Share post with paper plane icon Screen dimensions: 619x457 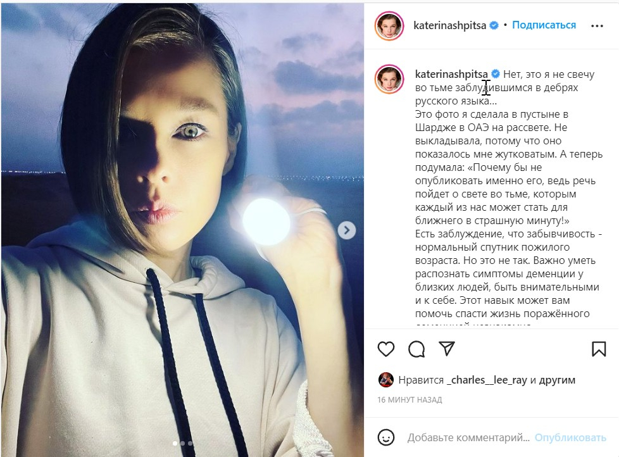point(447,349)
